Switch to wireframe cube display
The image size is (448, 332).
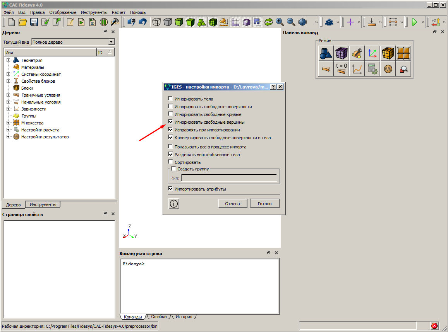coord(156,22)
